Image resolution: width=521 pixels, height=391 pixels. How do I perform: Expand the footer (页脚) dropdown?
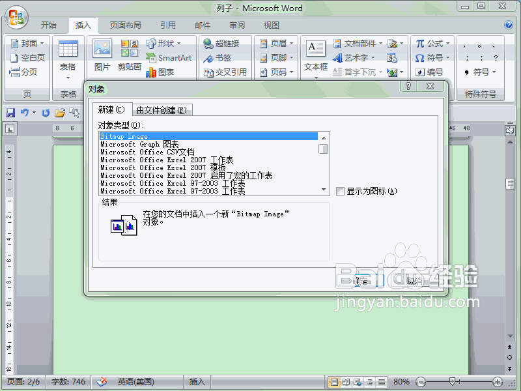291,58
